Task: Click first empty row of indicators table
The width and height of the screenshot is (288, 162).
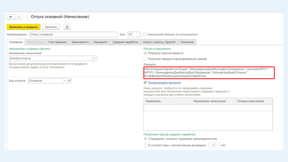Action: coord(208,108)
